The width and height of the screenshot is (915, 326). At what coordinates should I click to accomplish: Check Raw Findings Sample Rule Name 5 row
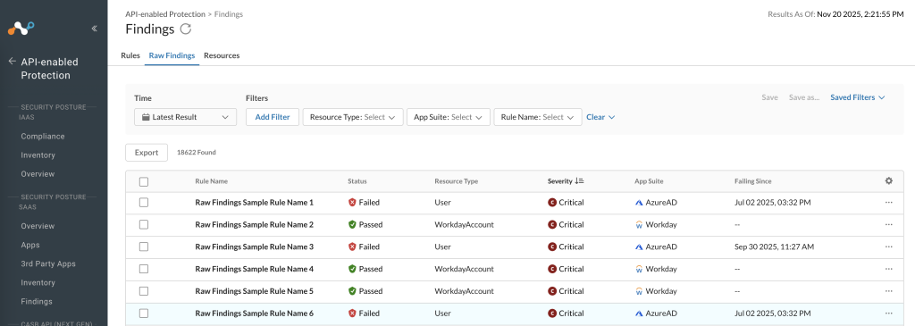[144, 291]
